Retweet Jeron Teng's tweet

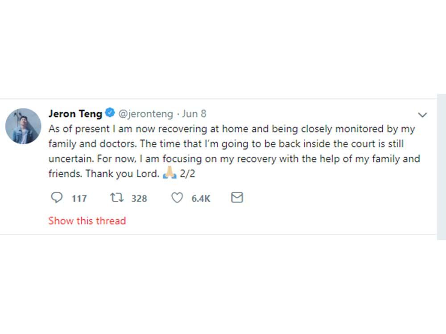[x=116, y=197]
